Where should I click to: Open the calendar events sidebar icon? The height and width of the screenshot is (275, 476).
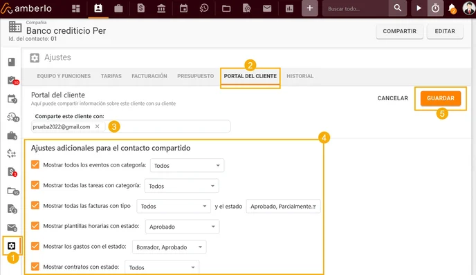pos(12,99)
